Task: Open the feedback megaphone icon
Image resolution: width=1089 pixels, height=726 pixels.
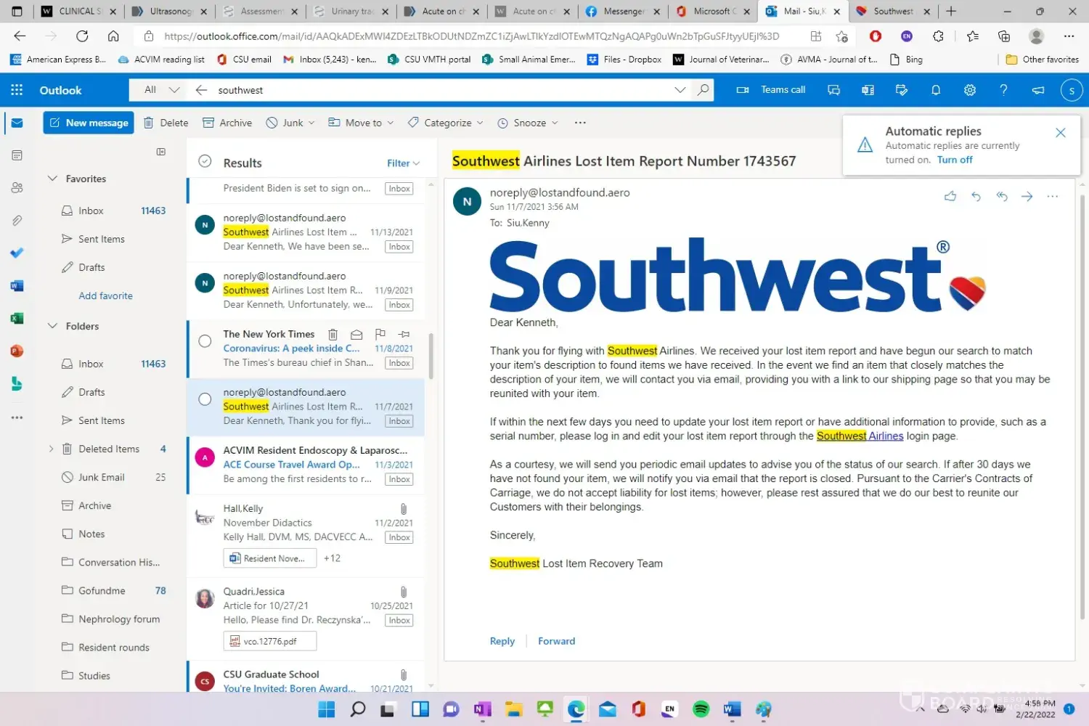Action: (x=1038, y=90)
